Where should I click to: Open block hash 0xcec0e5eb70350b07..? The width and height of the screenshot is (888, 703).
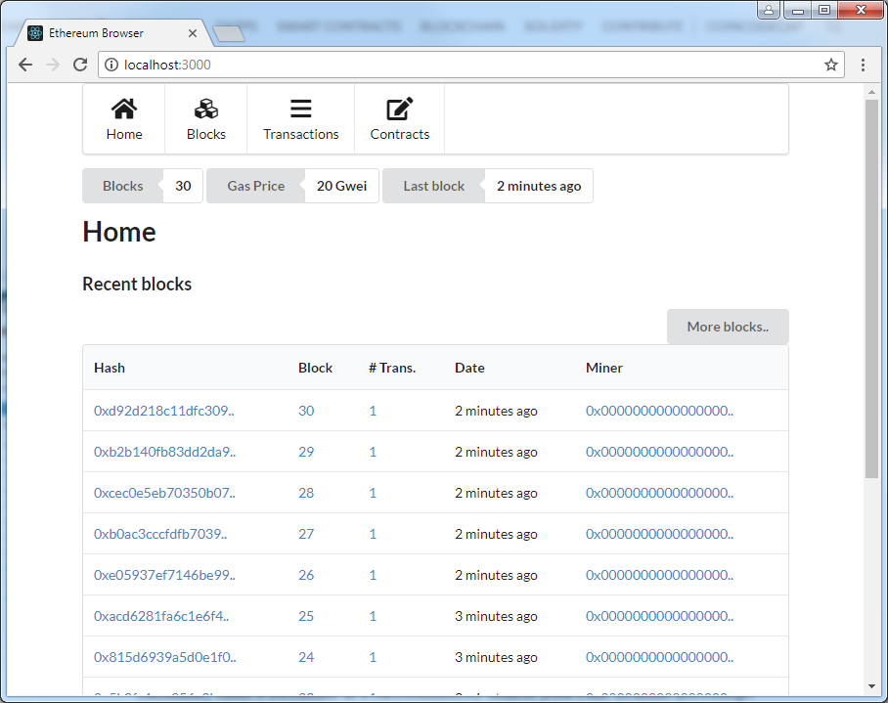click(165, 493)
